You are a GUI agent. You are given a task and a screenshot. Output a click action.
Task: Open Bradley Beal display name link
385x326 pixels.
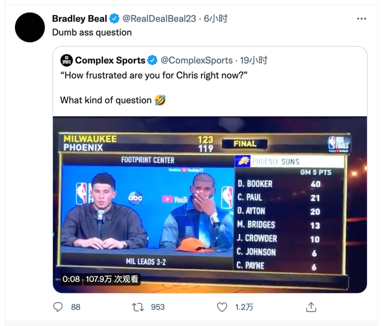pyautogui.click(x=79, y=19)
